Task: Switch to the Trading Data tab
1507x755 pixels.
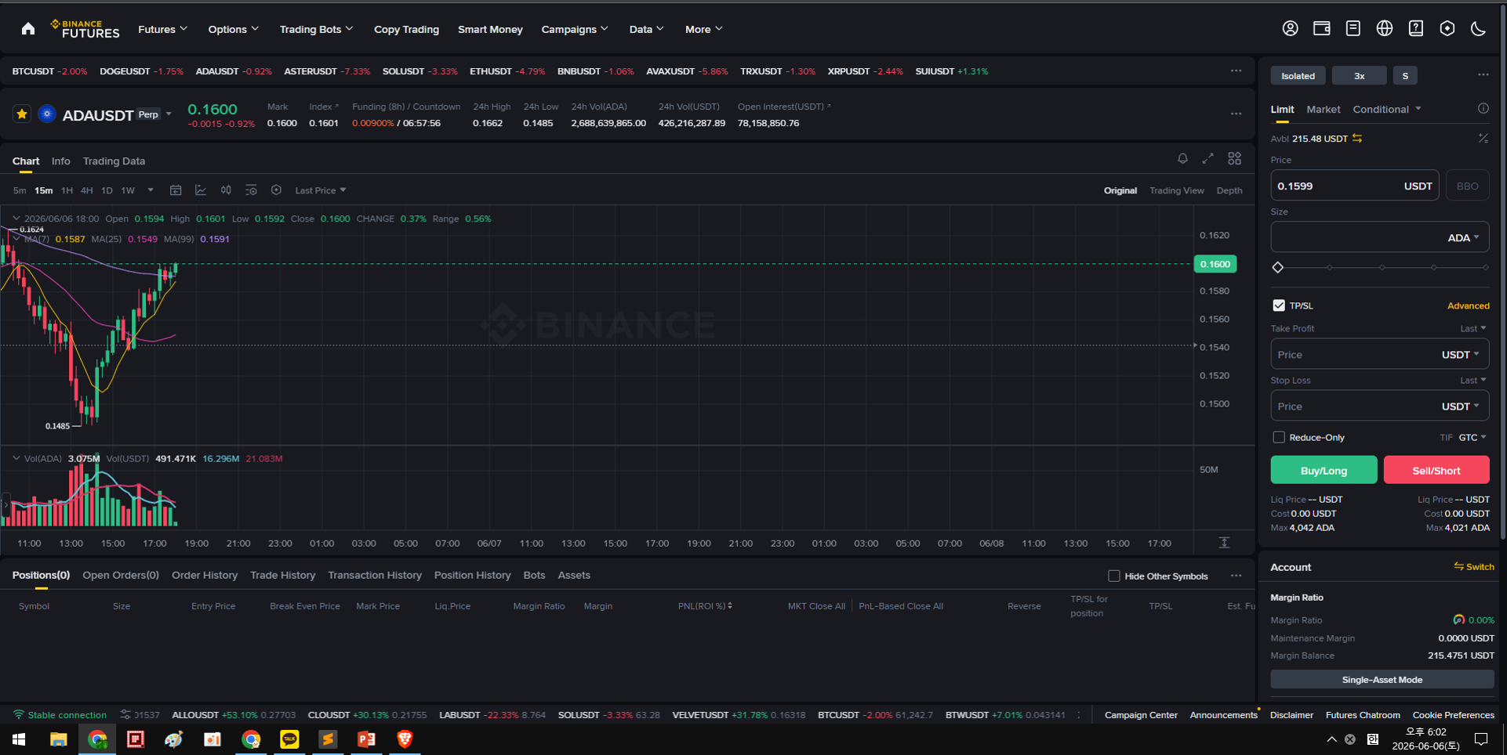Action: click(114, 161)
